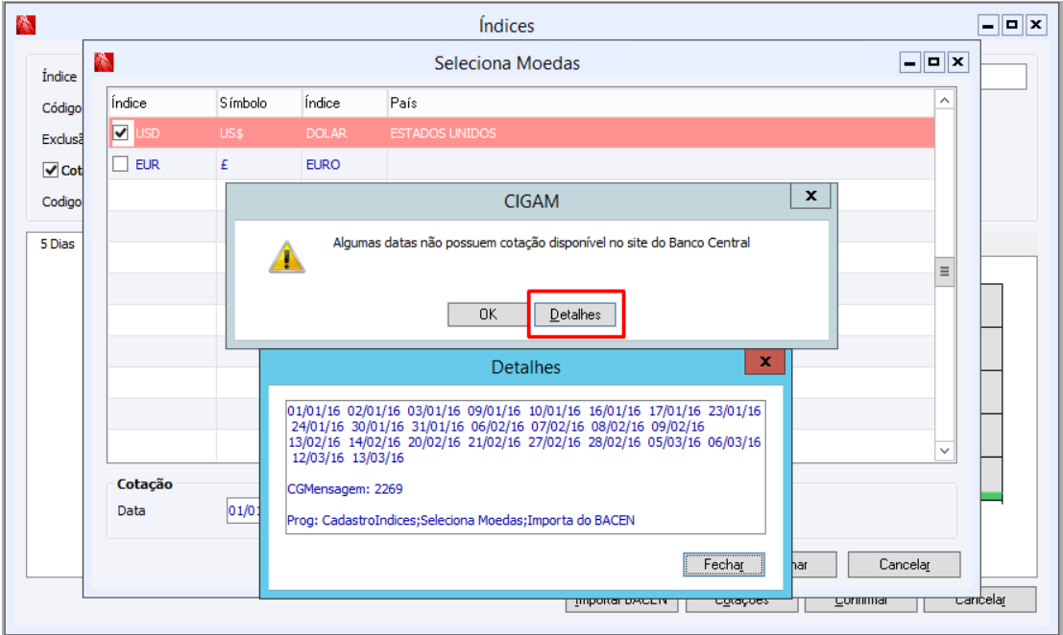Image resolution: width=1063 pixels, height=635 pixels.
Task: Toggle the Cot checkbox in Índices window
Action: click(x=50, y=170)
